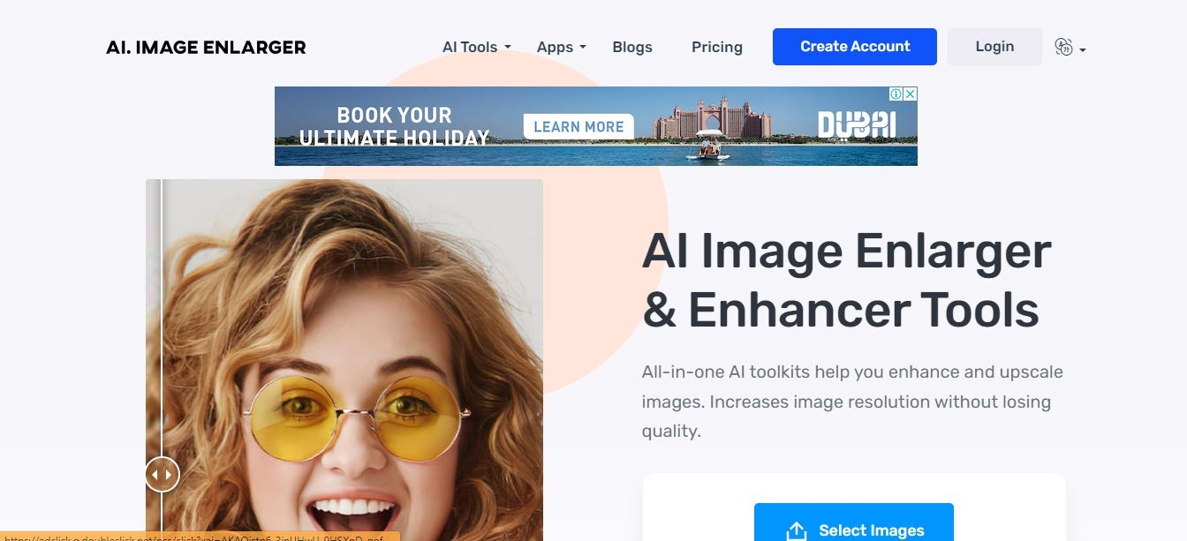The width and height of the screenshot is (1187, 541).
Task: Open the AI. IMAGE ENLARGER logo link
Action: (206, 48)
